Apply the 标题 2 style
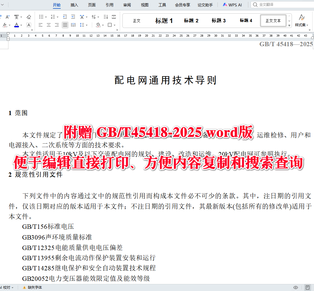Screen dimensions: 314x291 tap(191, 21)
